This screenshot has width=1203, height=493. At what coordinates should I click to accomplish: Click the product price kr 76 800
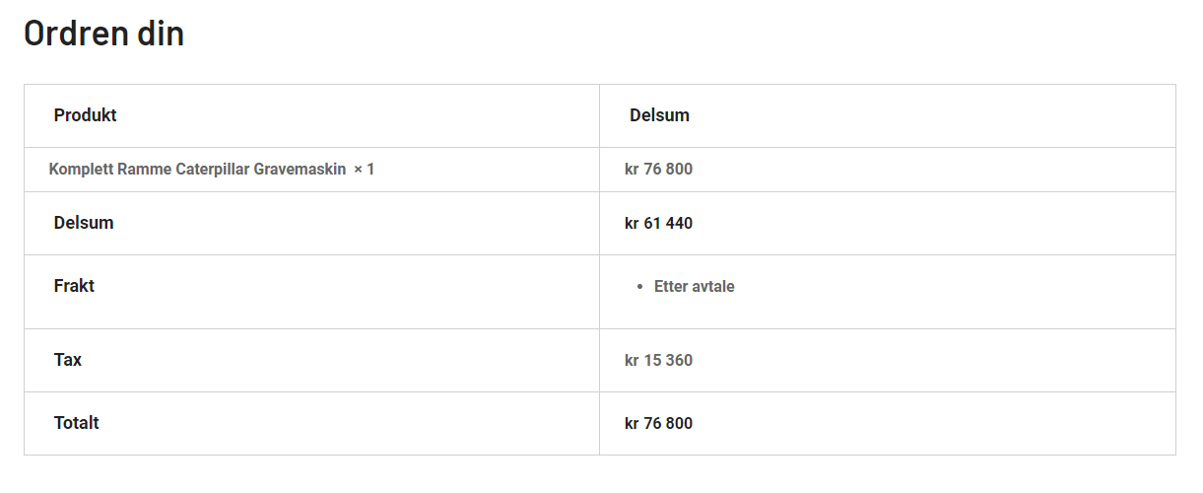pyautogui.click(x=658, y=170)
